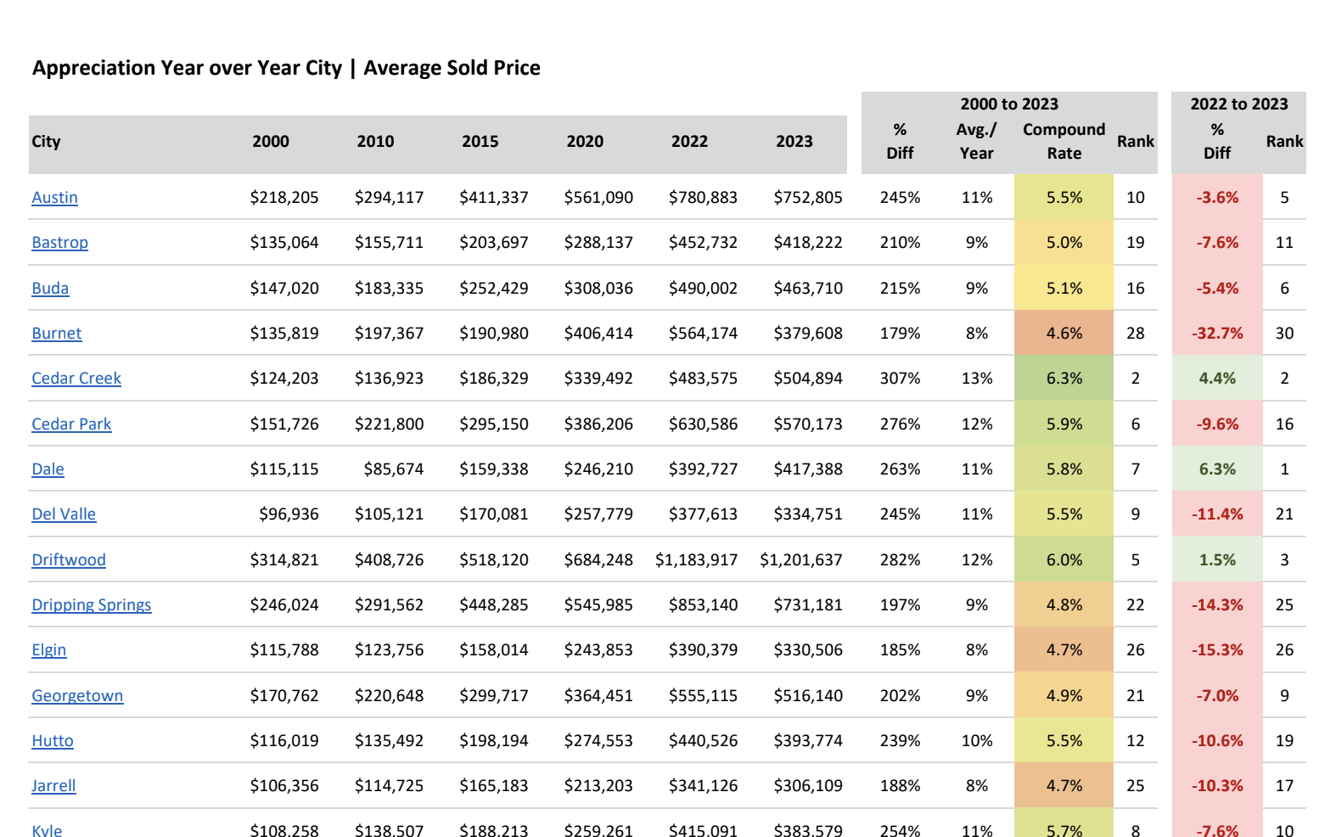
Task: Select Elgin's -15.3% difference cell
Action: click(1217, 650)
